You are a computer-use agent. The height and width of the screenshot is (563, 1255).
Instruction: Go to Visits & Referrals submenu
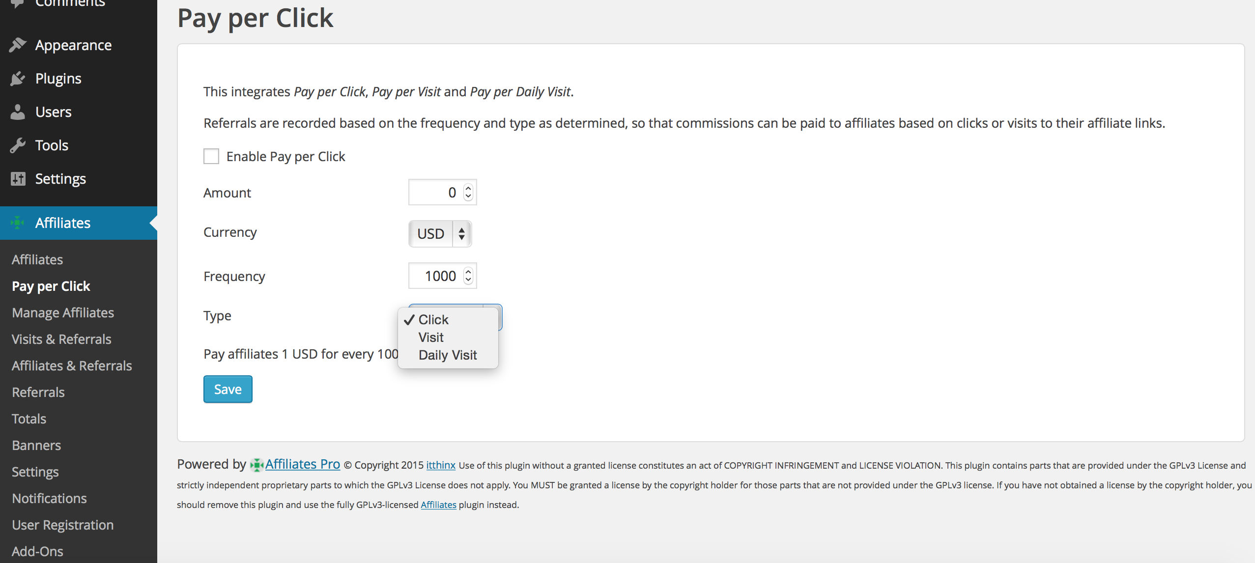(x=61, y=339)
